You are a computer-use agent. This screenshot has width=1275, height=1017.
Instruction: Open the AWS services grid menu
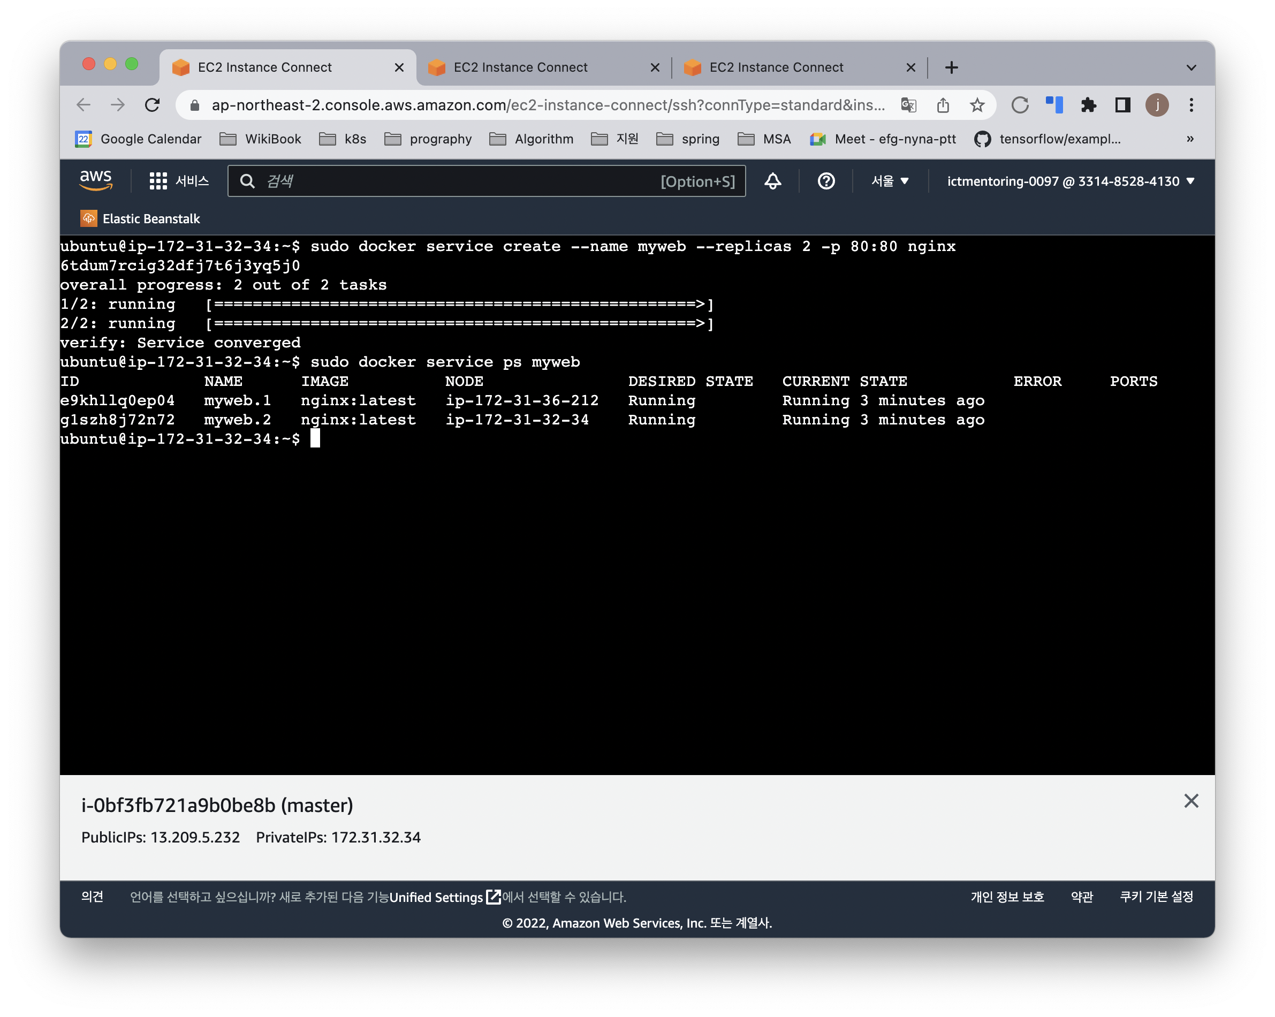click(x=158, y=181)
